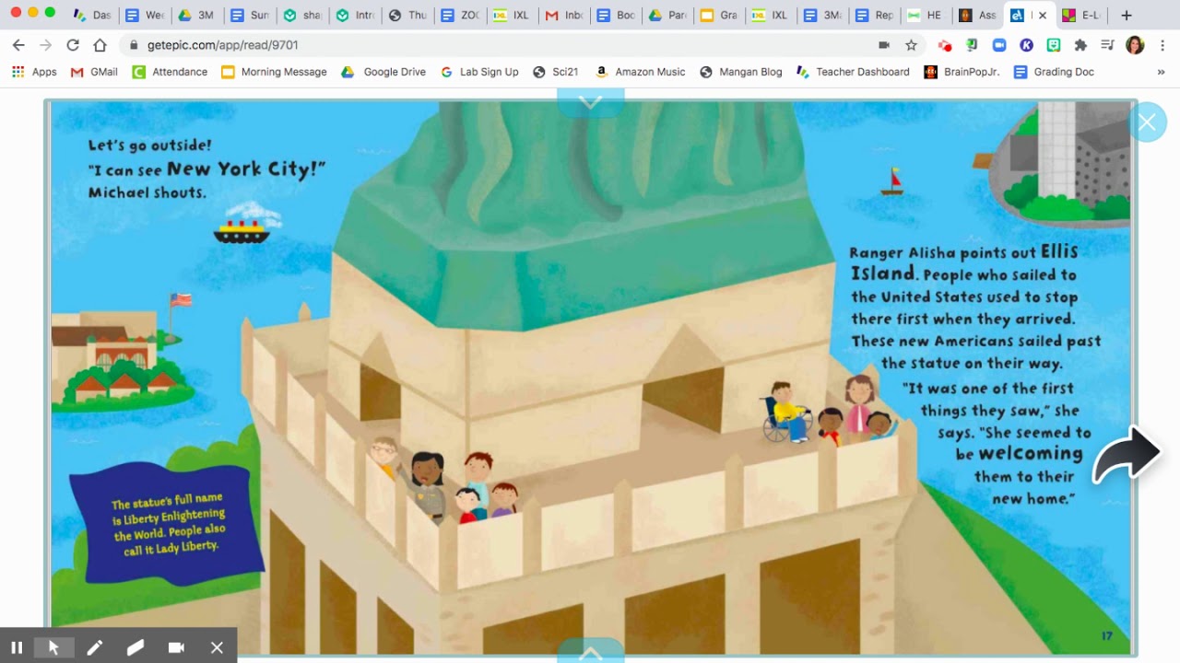Show more bookmarks with the double chevron
This screenshot has height=663, width=1180.
[x=1161, y=72]
